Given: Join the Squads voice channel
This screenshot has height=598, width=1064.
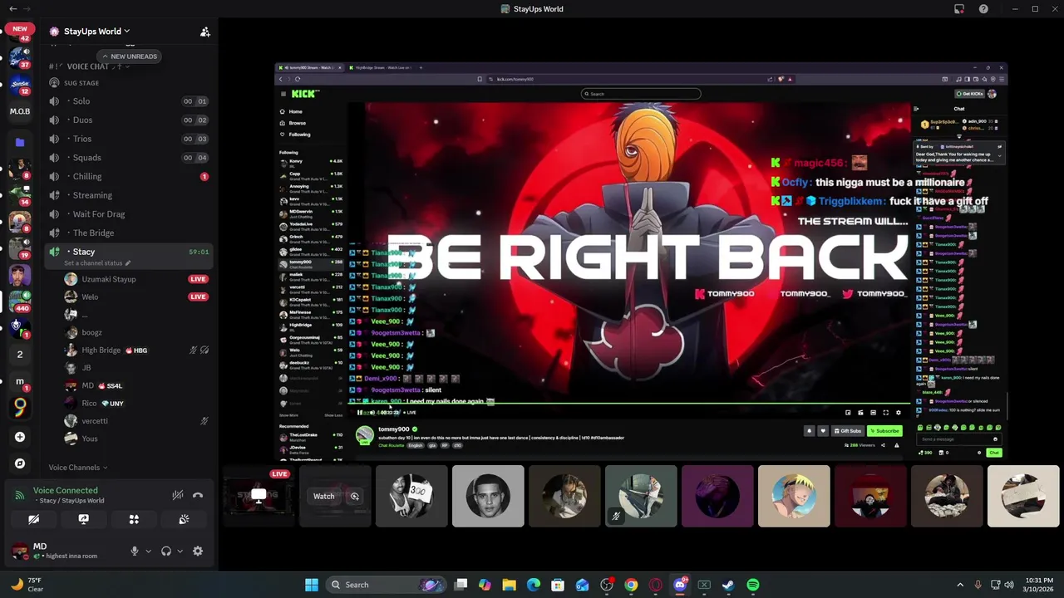Looking at the screenshot, I should (x=128, y=158).
